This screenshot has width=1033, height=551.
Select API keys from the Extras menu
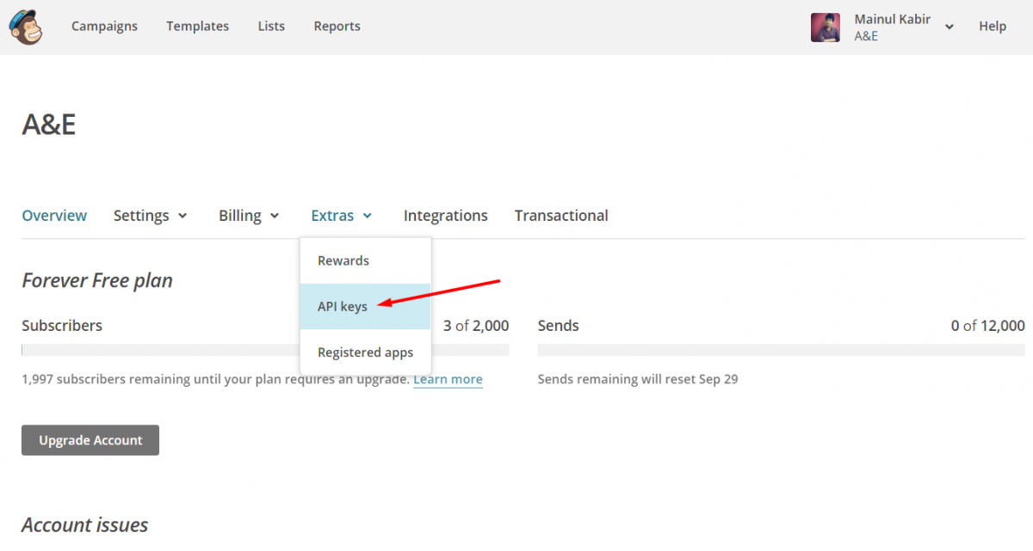coord(342,306)
